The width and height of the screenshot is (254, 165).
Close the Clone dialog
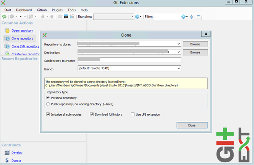(x=206, y=34)
